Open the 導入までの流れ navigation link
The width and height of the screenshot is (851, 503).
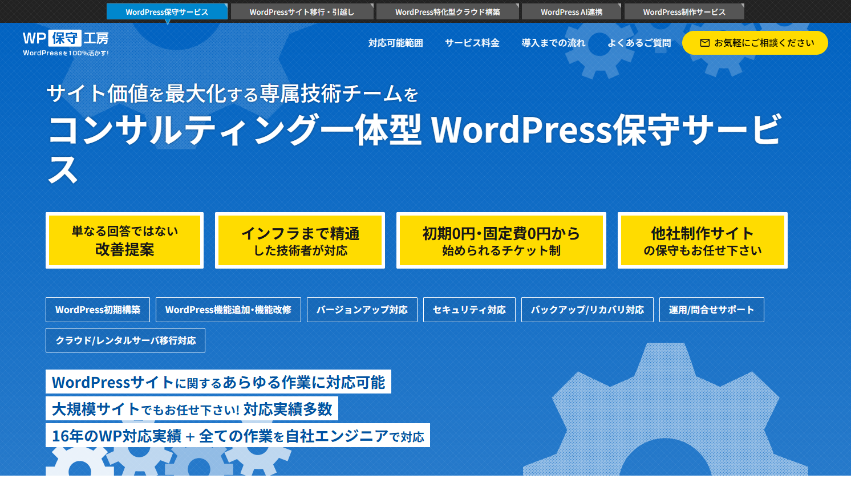pos(553,42)
